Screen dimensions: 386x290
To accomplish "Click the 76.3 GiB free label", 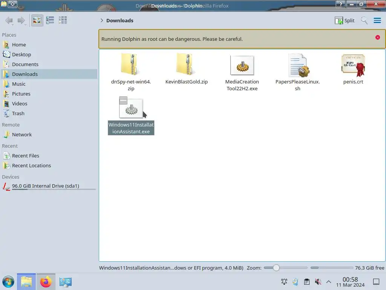I will [369, 268].
